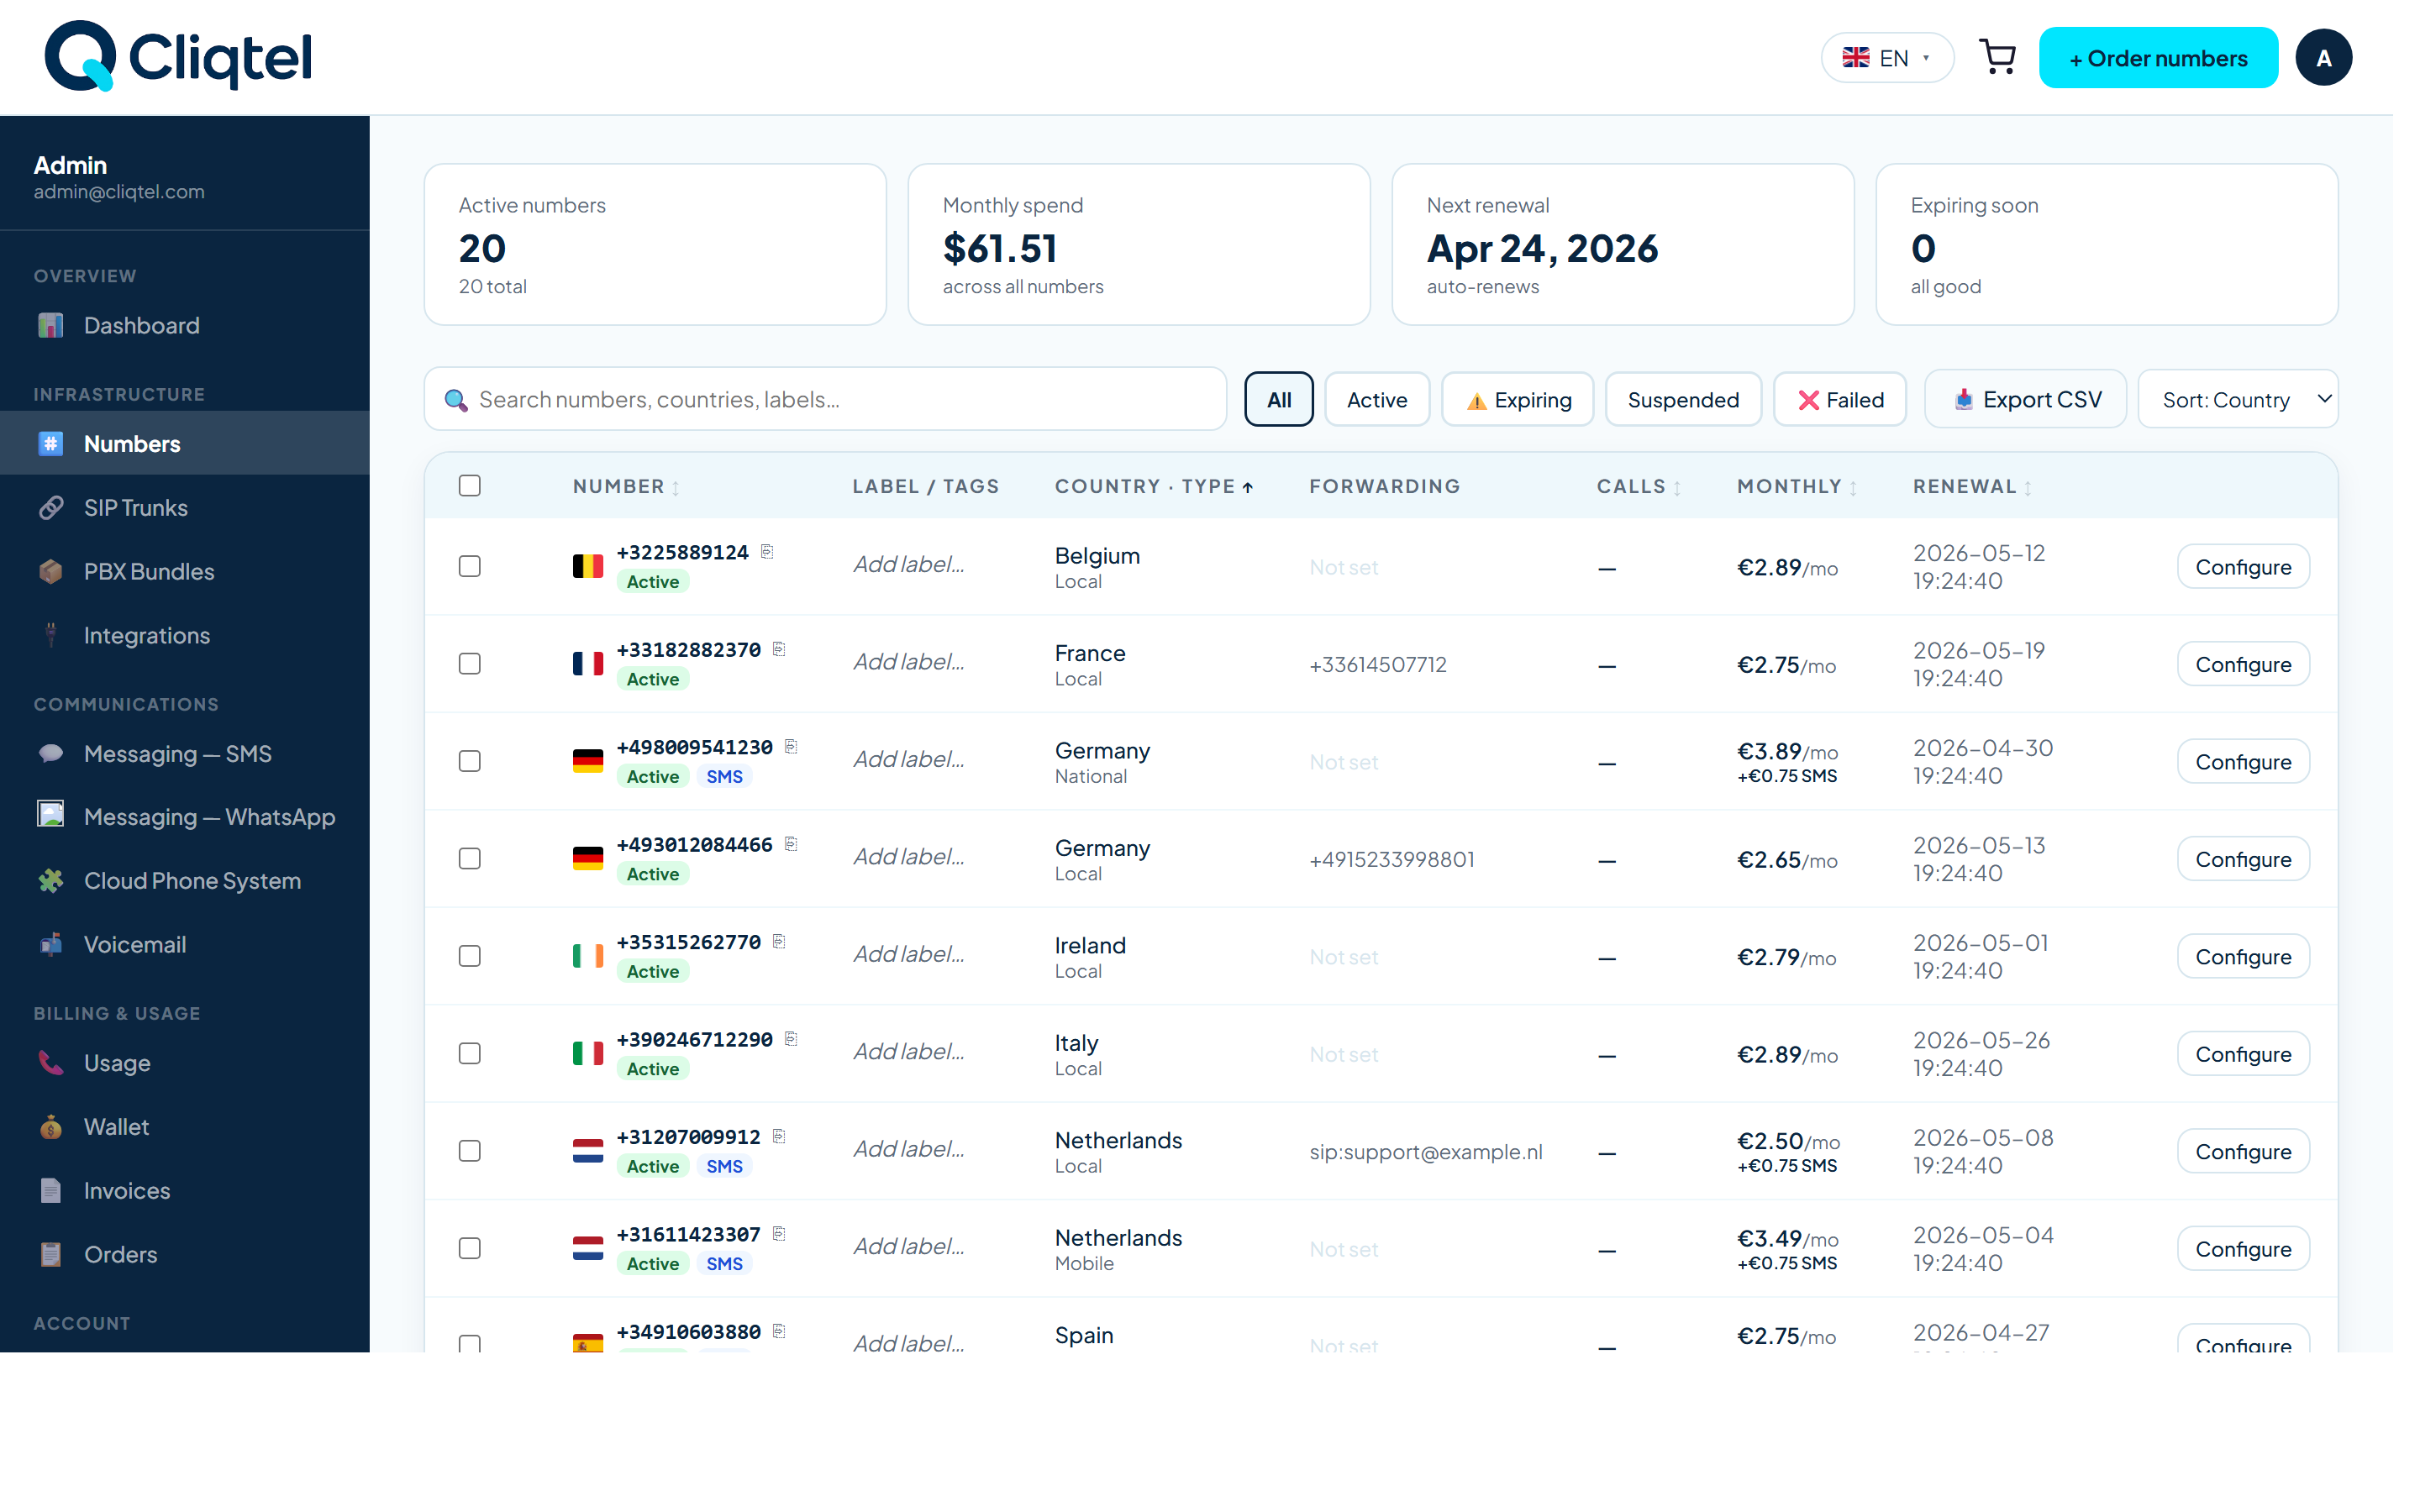
Task: Open the shopping cart
Action: 1998,57
